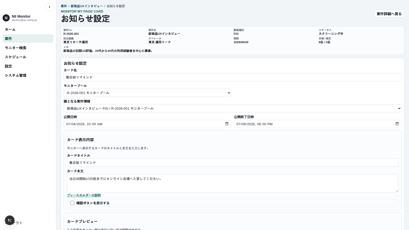
Task: Click the オペレータ value 東京 運用リード
Action: (160, 42)
